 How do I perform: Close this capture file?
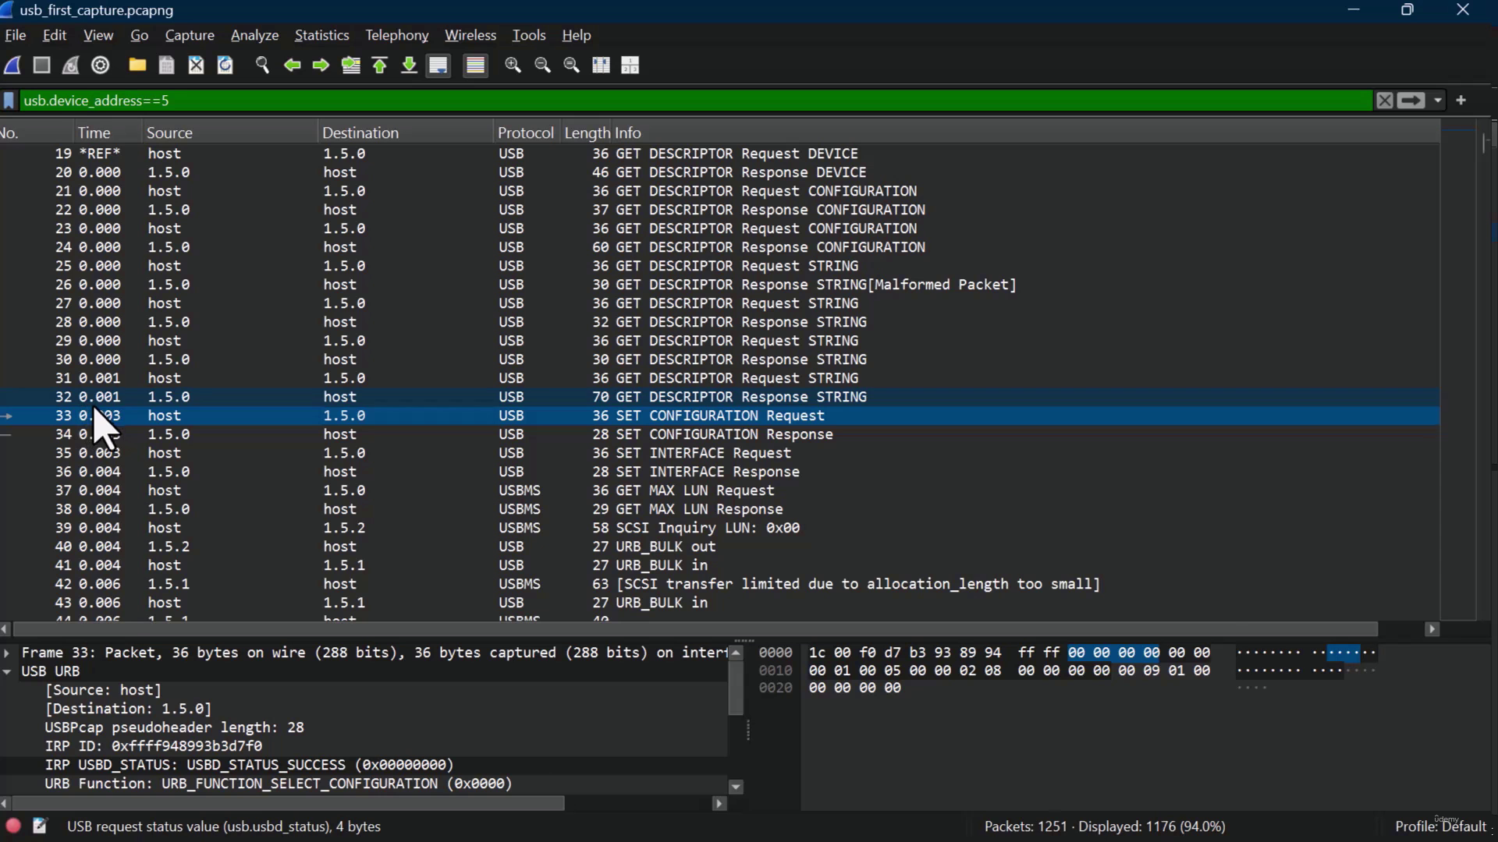196,65
